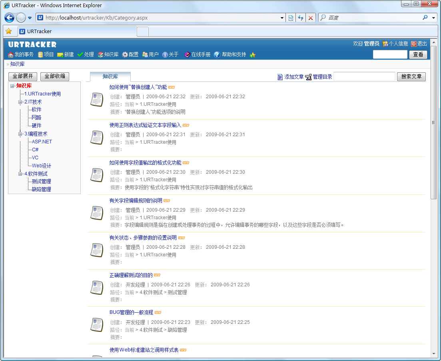Viewport: 441px width, 361px height.
Task: Select the URTracker browser tab
Action: pyautogui.click(x=77, y=31)
